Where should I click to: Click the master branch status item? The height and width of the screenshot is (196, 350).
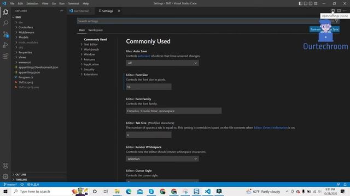(10, 185)
